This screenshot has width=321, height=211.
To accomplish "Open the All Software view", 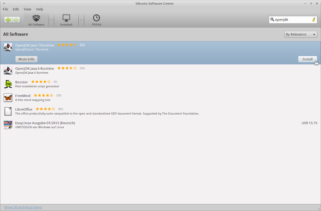I will click(x=36, y=20).
